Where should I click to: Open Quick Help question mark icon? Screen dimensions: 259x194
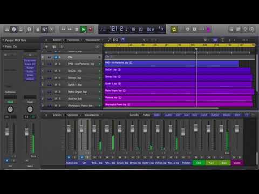(x=29, y=29)
